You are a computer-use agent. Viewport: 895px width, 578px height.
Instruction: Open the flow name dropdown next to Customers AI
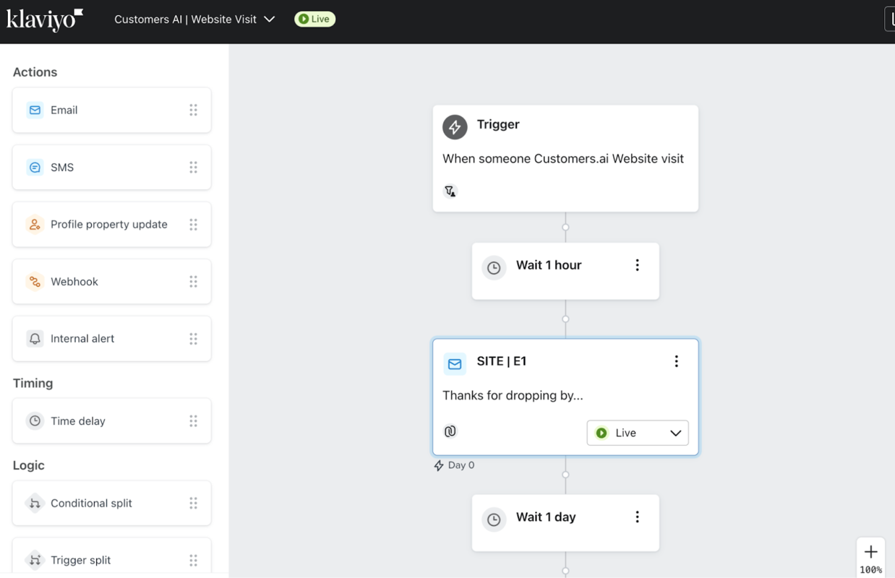(269, 20)
